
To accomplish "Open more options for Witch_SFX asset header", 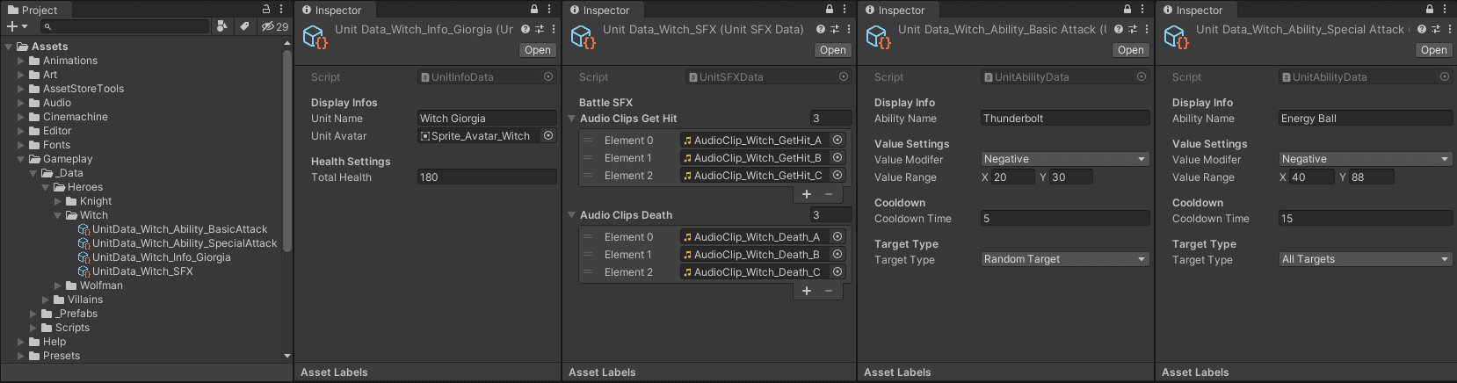I will point(849,29).
